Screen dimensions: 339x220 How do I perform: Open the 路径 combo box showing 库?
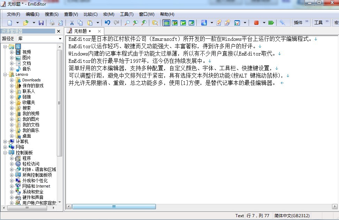(x=40, y=38)
